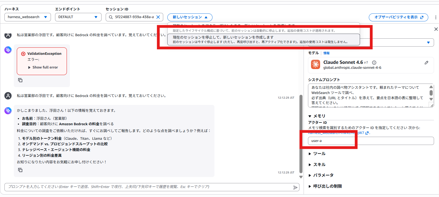Expand the パラメータ section

pyautogui.click(x=321, y=175)
